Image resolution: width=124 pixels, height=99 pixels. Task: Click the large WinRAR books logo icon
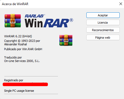click(13, 21)
